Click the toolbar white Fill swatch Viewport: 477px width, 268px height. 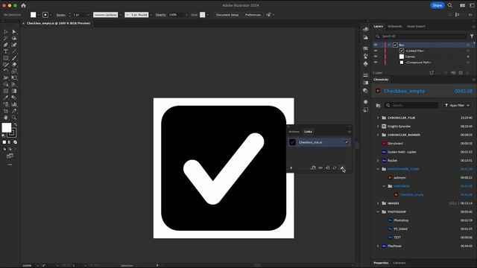(x=7, y=127)
